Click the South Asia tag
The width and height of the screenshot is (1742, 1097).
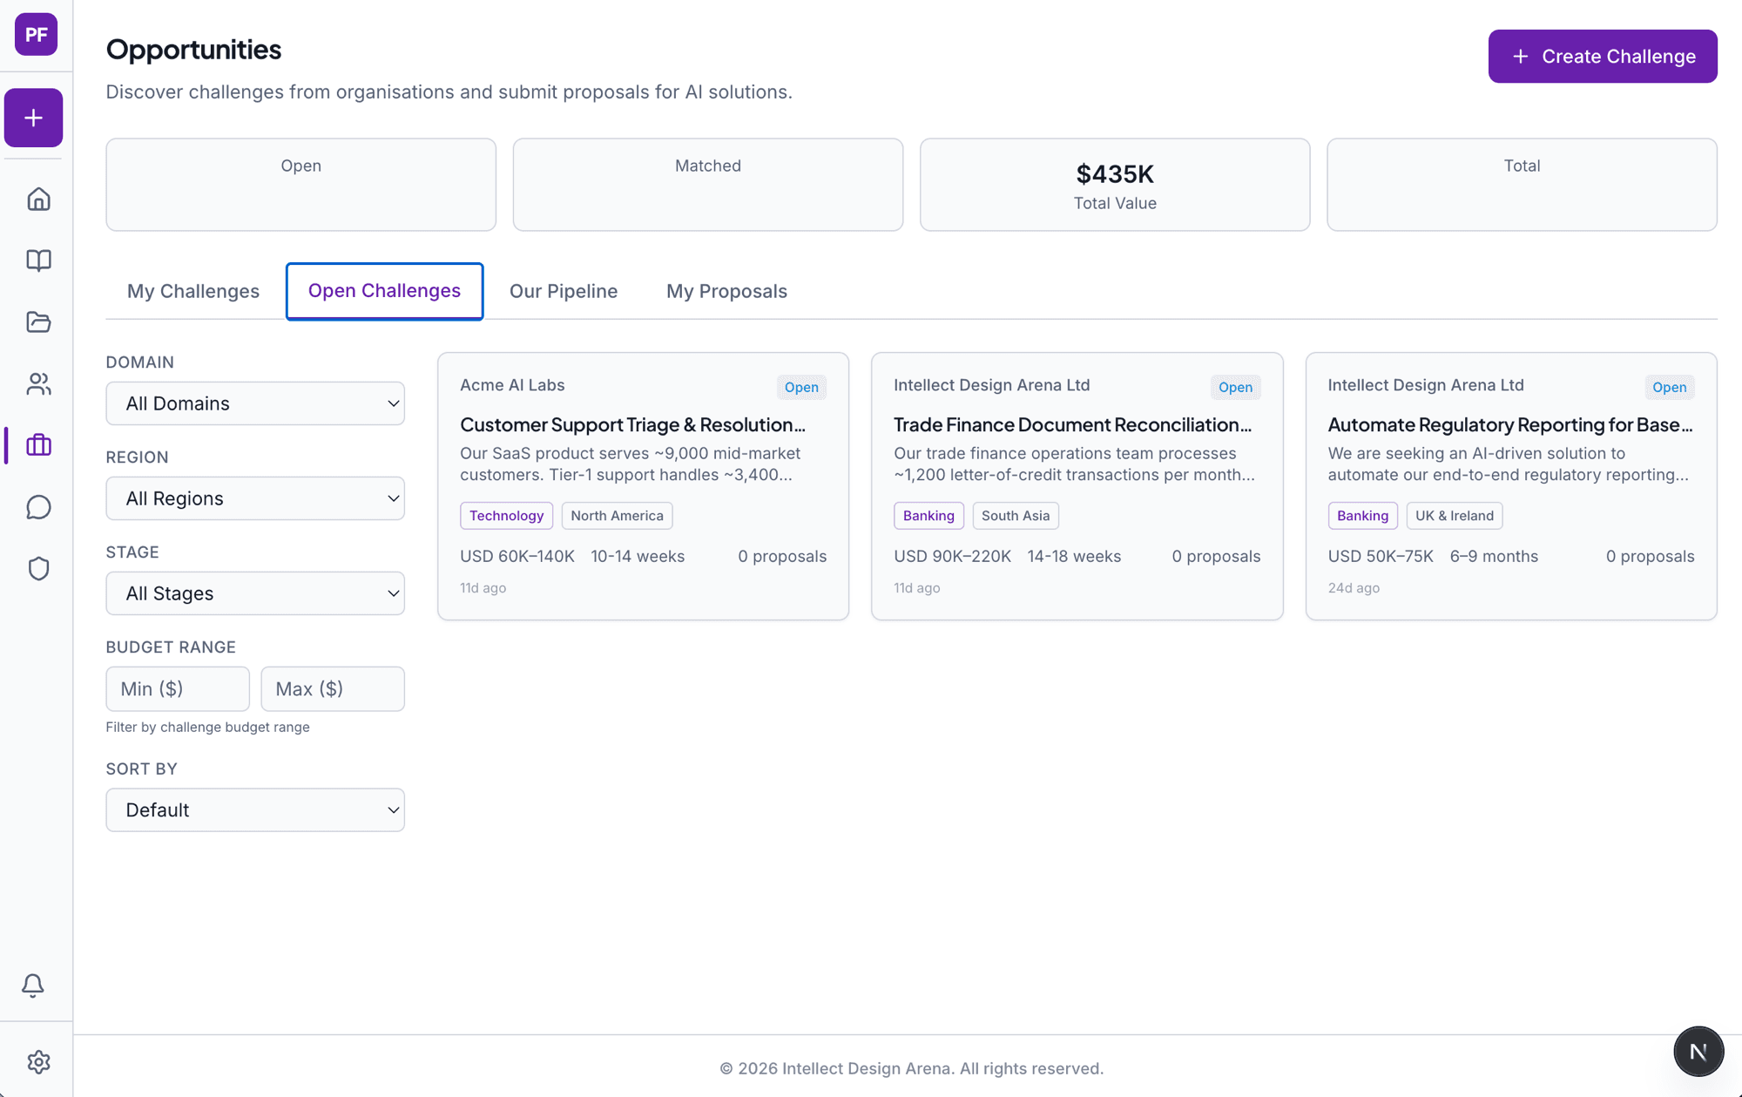1016,516
